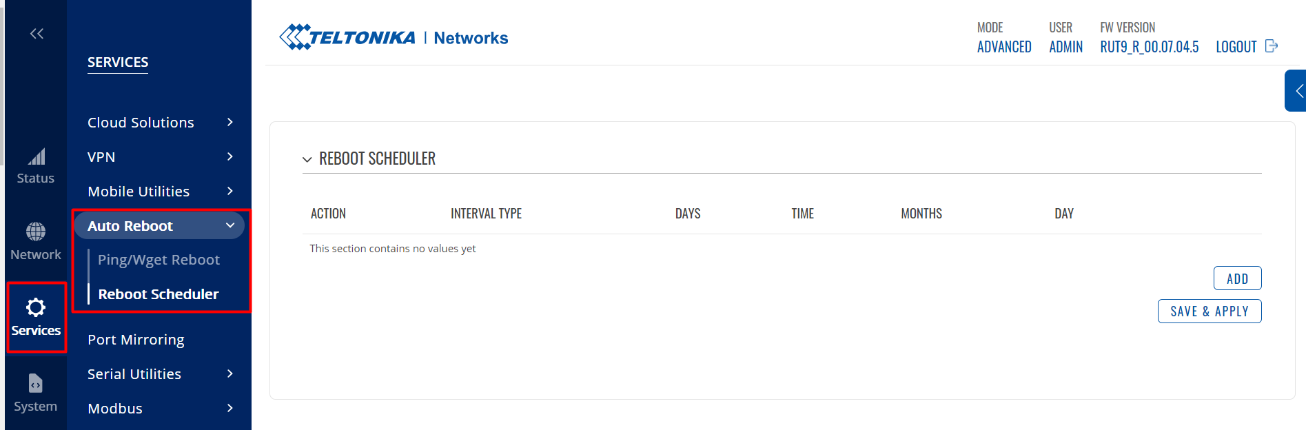Select Reboot Scheduler menu item
This screenshot has height=430, width=1306.
pos(159,294)
